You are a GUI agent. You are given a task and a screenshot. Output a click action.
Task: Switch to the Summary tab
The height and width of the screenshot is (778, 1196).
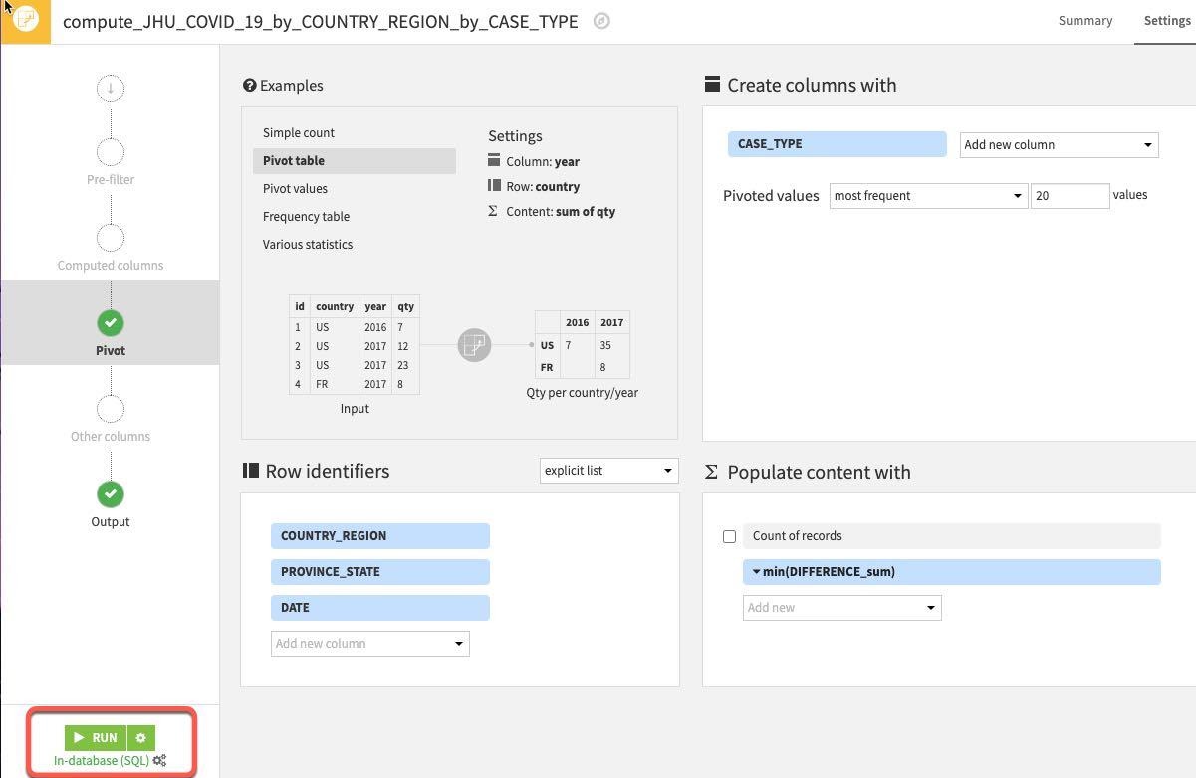coord(1084,21)
